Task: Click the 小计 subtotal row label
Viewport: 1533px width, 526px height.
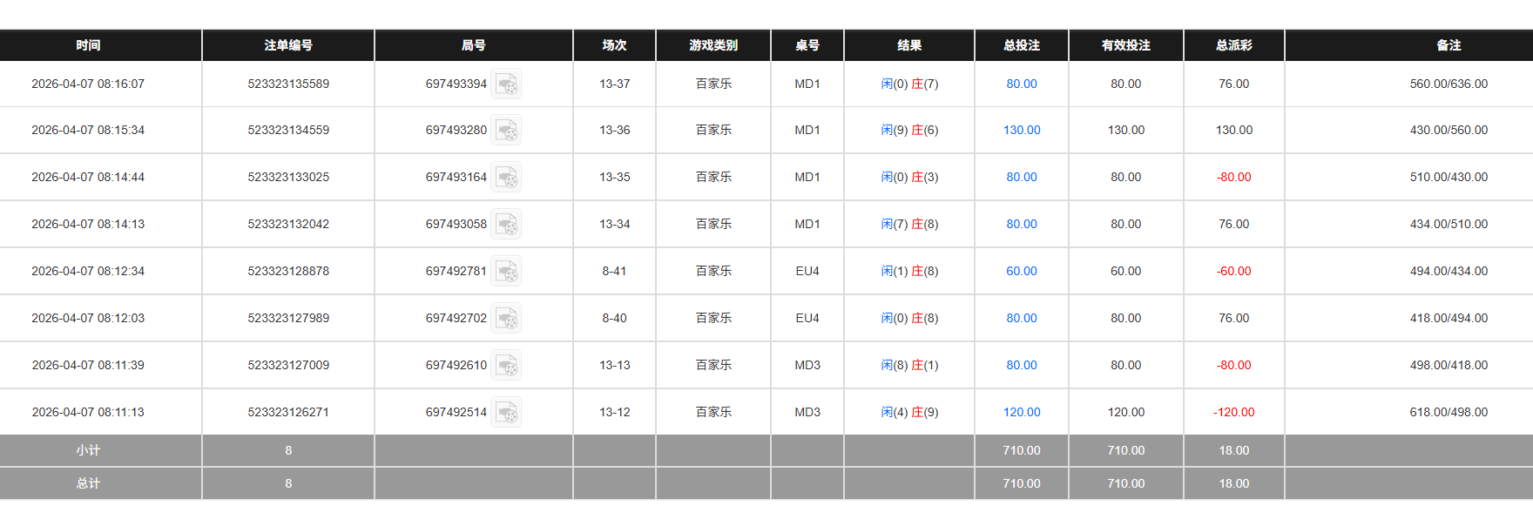Action: tap(88, 451)
